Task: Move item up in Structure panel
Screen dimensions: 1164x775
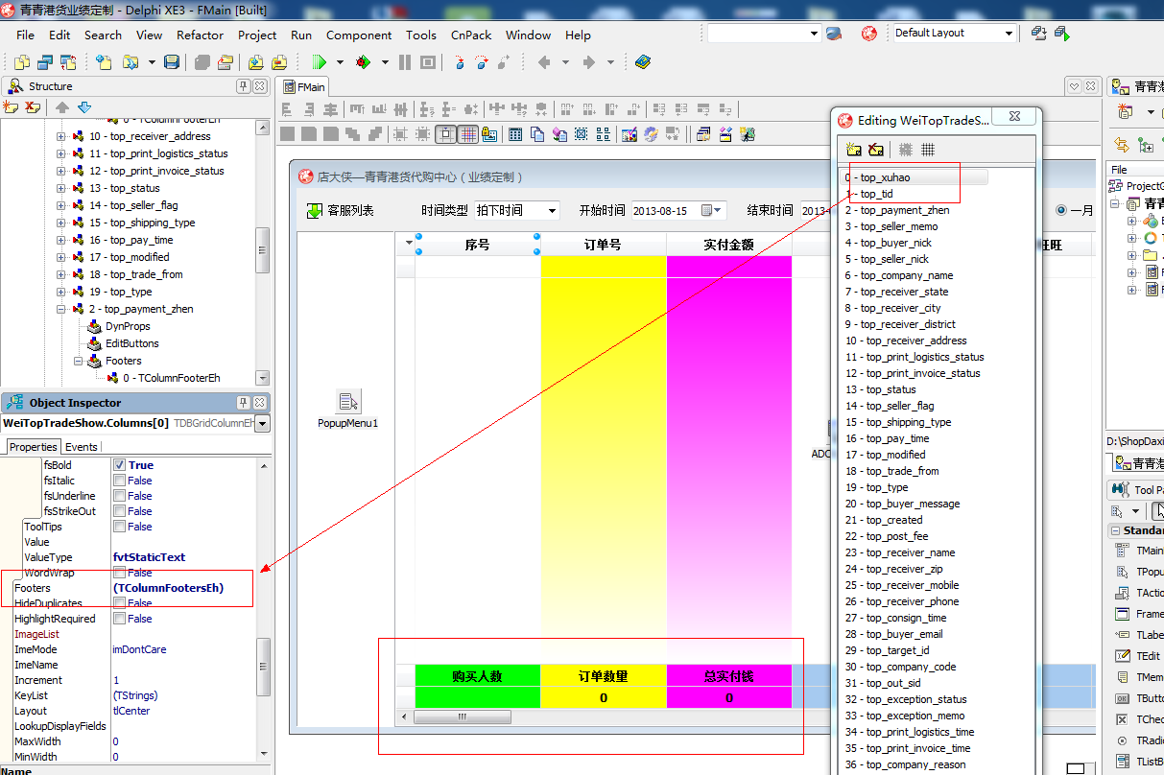Action: [62, 107]
